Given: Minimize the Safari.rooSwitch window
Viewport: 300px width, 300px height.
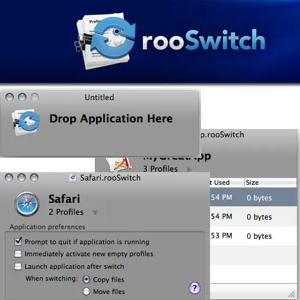Looking at the screenshot, I should [22, 178].
